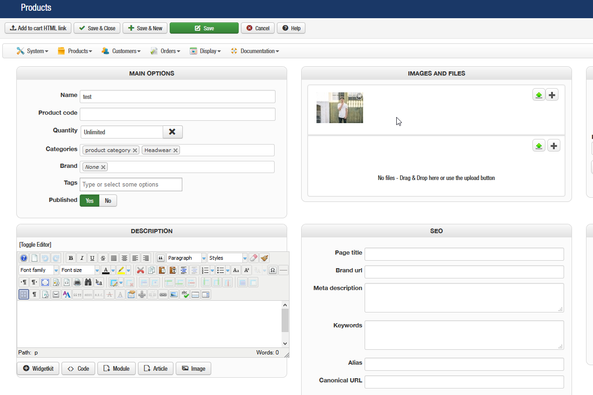Toggle show paragraph marks icon
The height and width of the screenshot is (395, 593).
(x=34, y=294)
